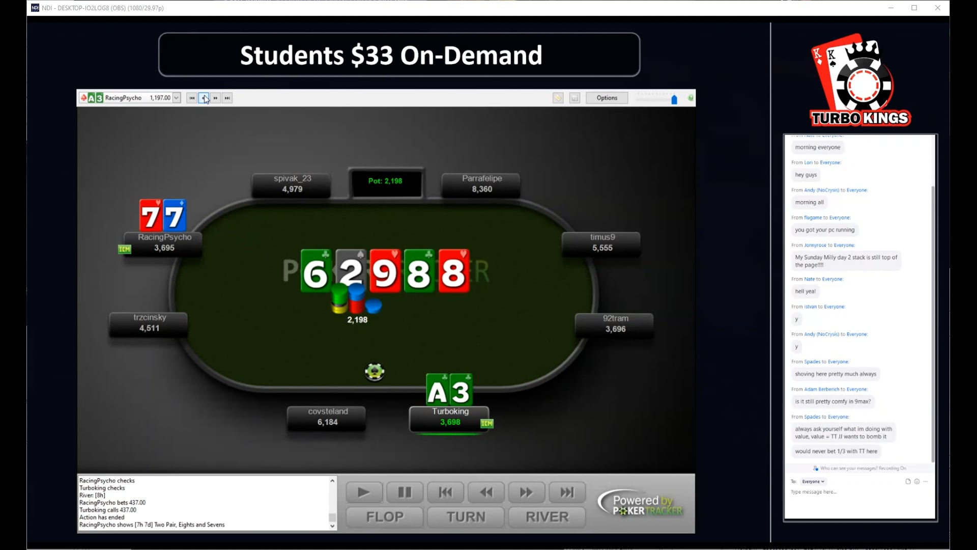This screenshot has height=550, width=977.
Task: Jump to the RIVER street
Action: [x=547, y=517]
